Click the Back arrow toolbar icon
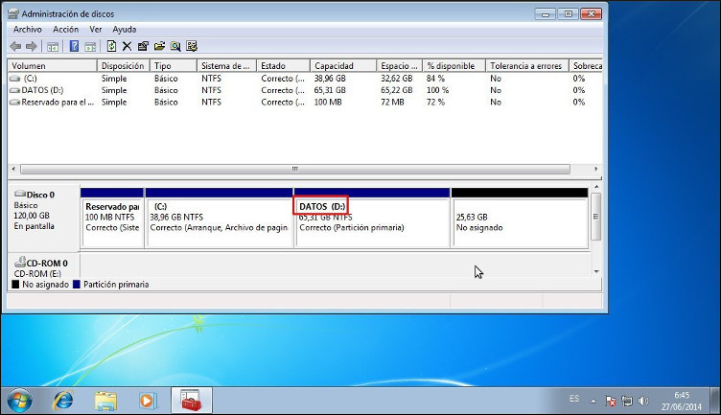 click(x=15, y=46)
